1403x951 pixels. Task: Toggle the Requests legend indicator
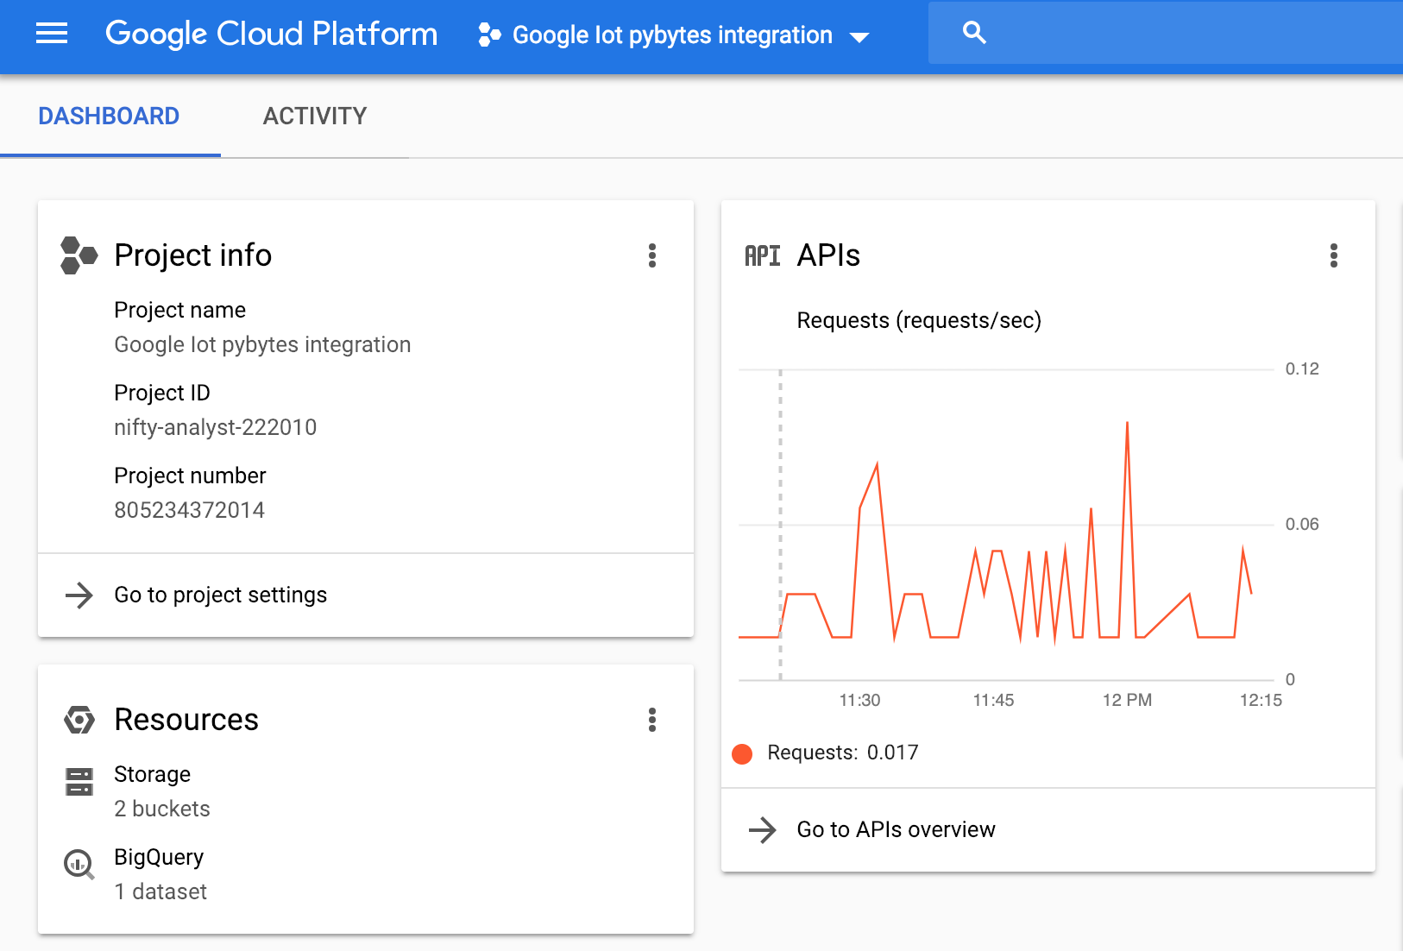tap(742, 753)
